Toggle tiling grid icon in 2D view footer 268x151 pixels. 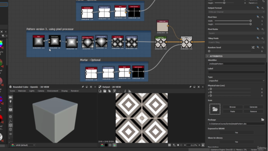169,145
